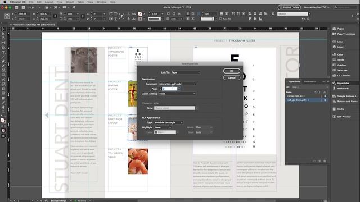This screenshot has height=202, width=360.
Task: Open the Object menu
Action: tap(70, 2)
